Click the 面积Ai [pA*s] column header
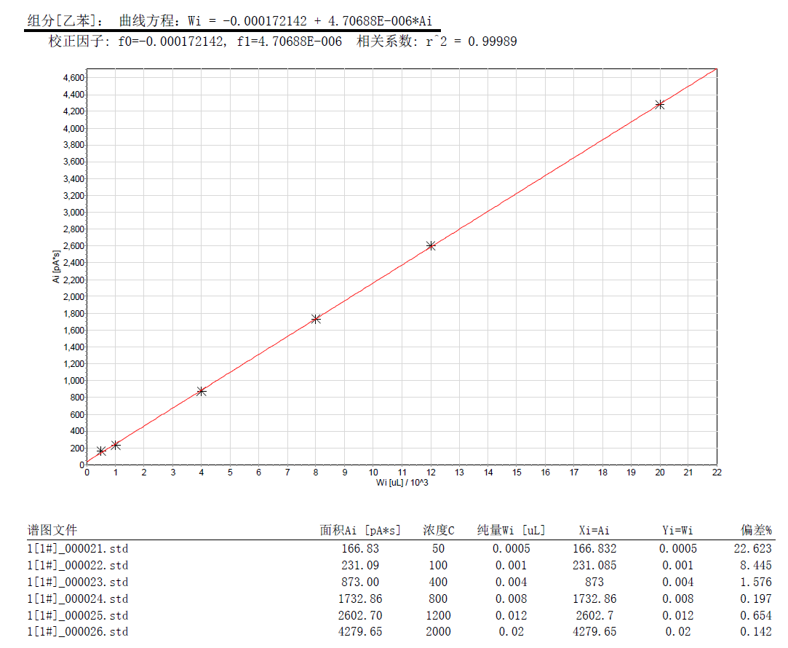 pos(360,530)
